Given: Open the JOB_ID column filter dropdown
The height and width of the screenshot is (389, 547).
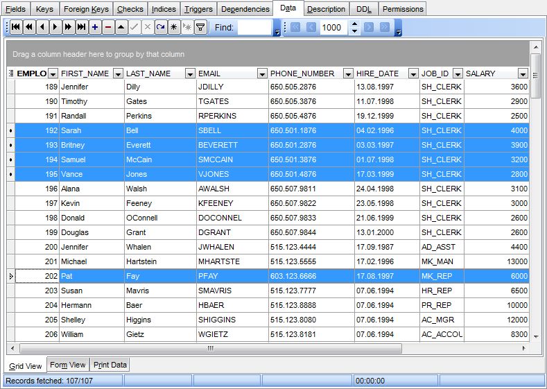Looking at the screenshot, I should [x=458, y=74].
